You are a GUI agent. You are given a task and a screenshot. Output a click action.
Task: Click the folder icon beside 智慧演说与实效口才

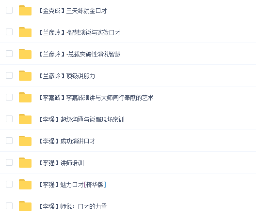(25, 32)
